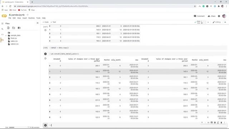Open the cell editor settings gear
Screen dimensions: 229x129
215,123
